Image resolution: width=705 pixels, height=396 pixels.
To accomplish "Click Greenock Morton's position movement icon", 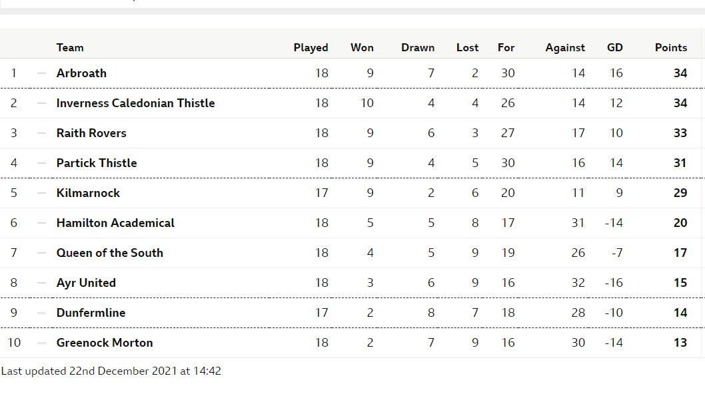I will (41, 343).
